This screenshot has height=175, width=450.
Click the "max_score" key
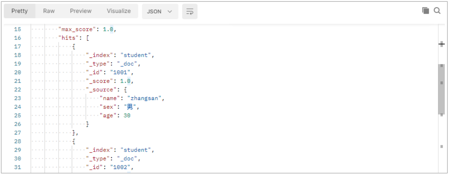click(77, 29)
